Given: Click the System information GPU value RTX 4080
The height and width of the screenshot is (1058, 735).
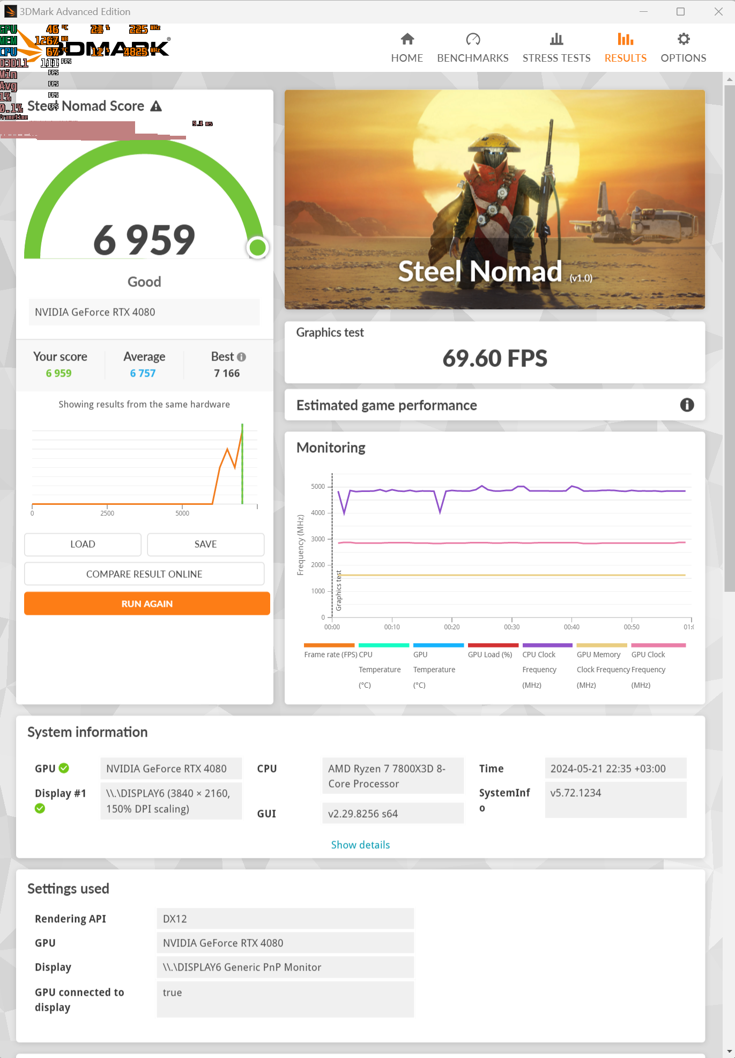Looking at the screenshot, I should point(171,768).
